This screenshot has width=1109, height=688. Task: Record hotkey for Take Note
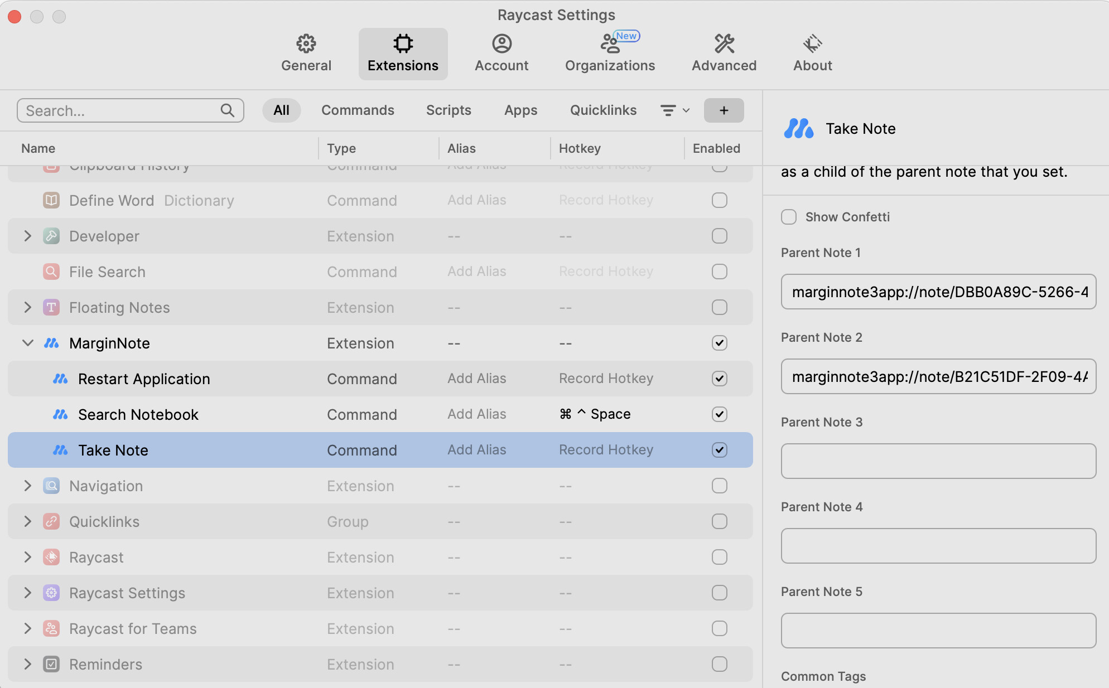(x=606, y=450)
